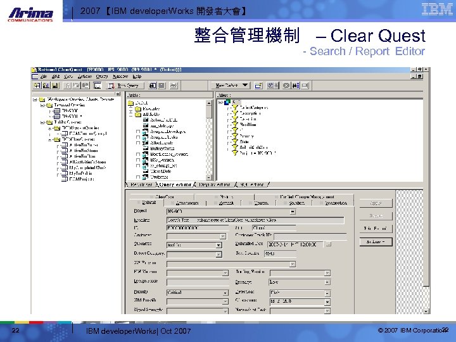Open the Help menu
The width and height of the screenshot is (456, 342).
[x=137, y=77]
